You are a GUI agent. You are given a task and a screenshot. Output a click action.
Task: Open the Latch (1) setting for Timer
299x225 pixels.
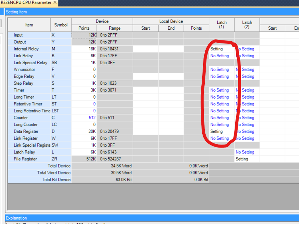click(219, 90)
